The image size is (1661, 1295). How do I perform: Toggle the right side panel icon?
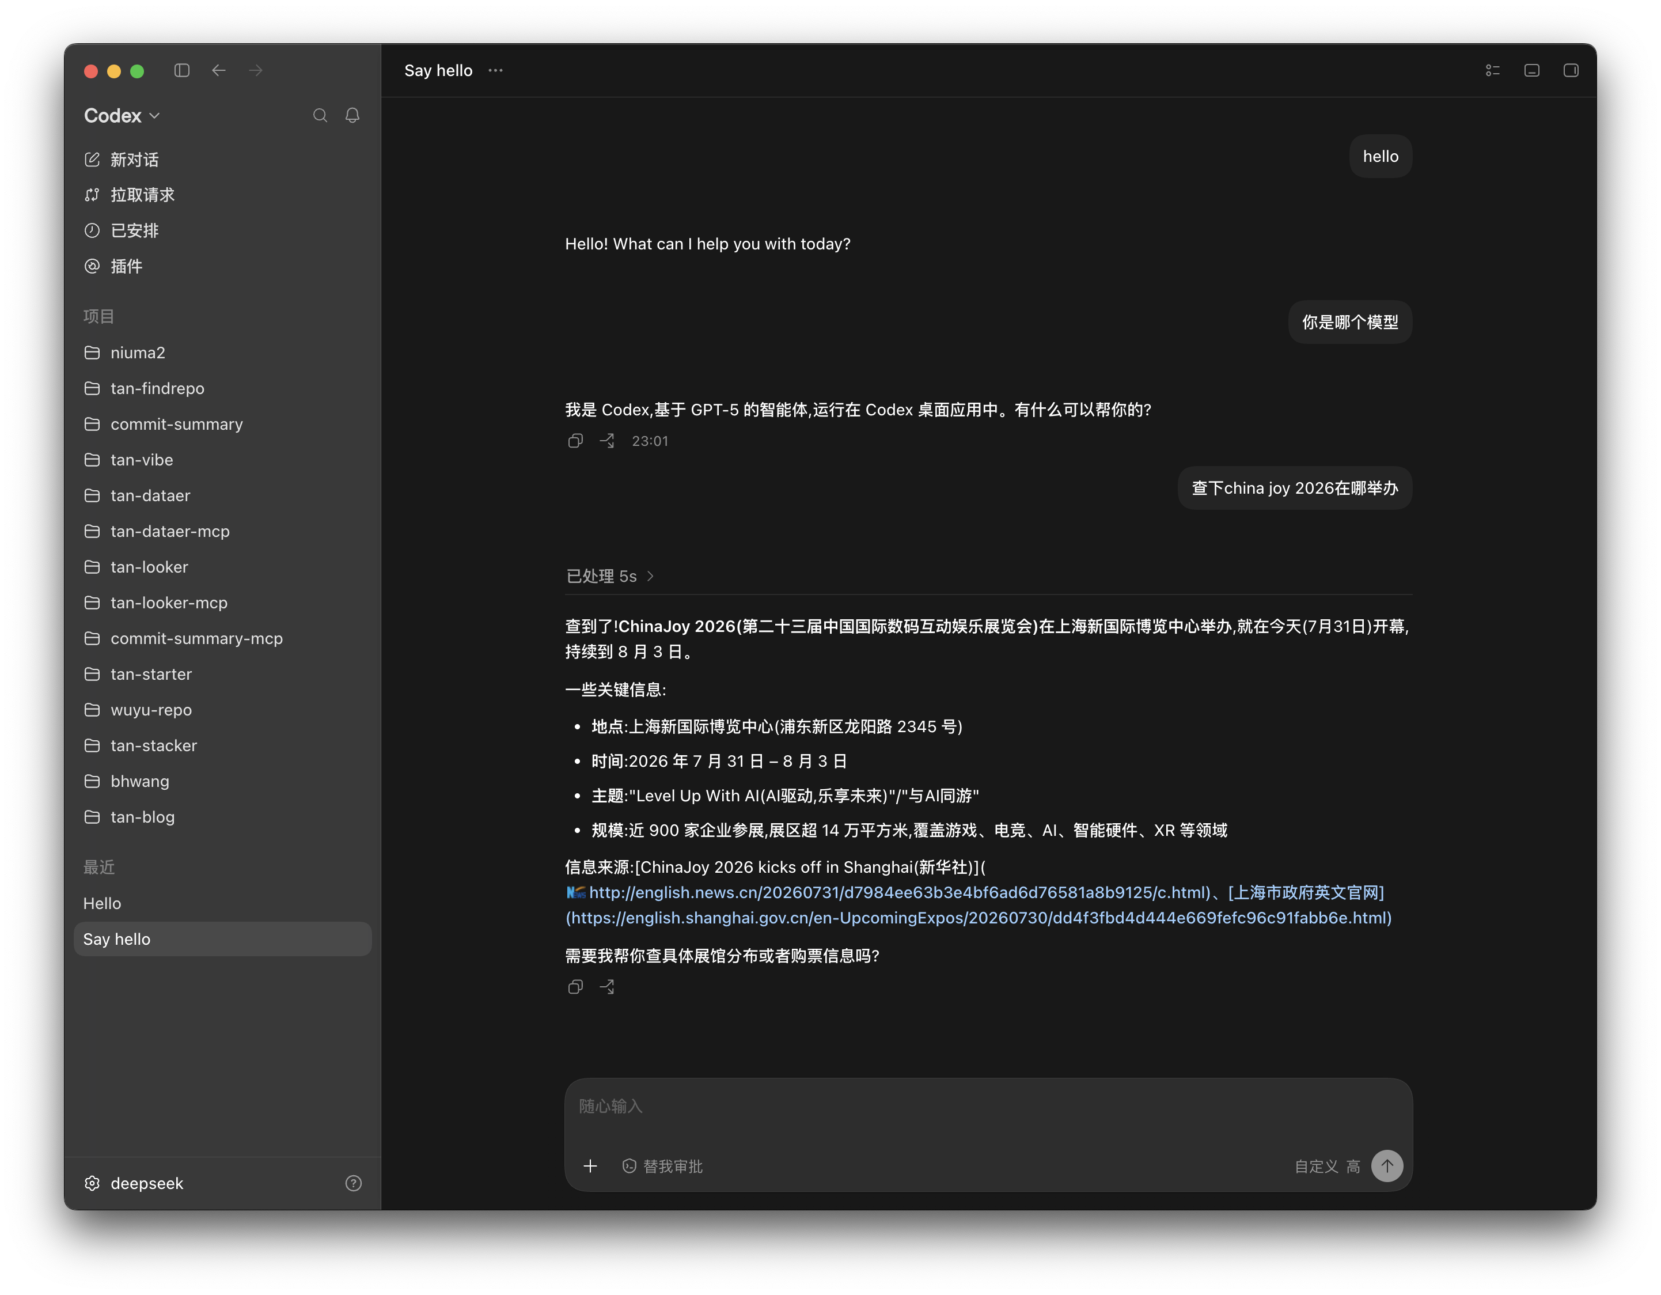click(1571, 71)
